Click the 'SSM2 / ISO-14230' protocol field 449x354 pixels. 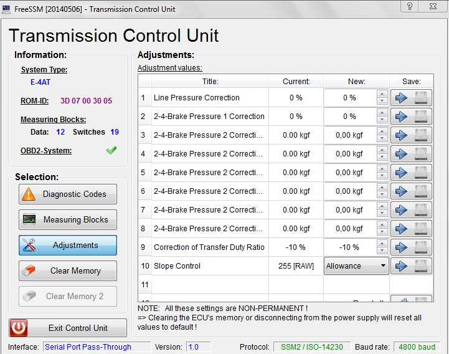312,347
